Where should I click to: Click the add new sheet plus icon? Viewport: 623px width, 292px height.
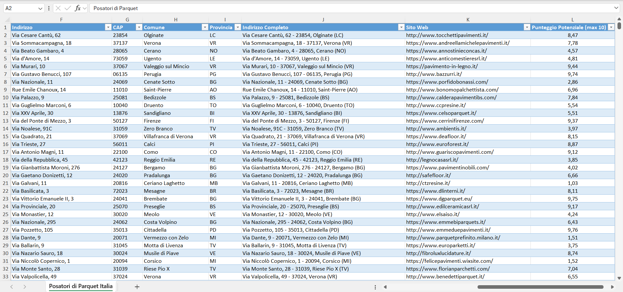(137, 287)
